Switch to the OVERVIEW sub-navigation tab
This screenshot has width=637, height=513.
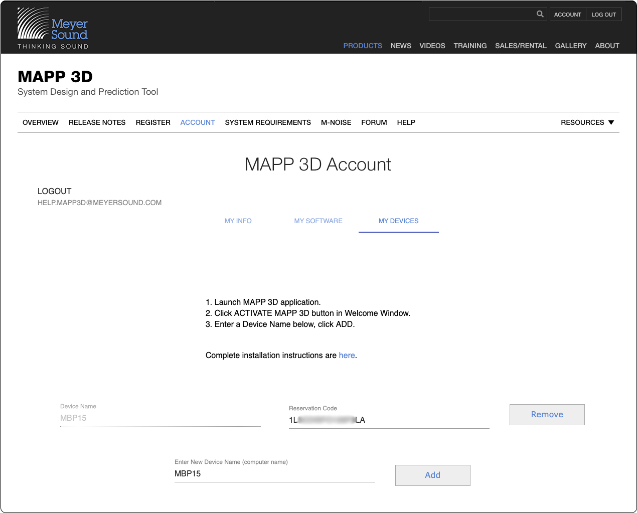click(x=41, y=122)
